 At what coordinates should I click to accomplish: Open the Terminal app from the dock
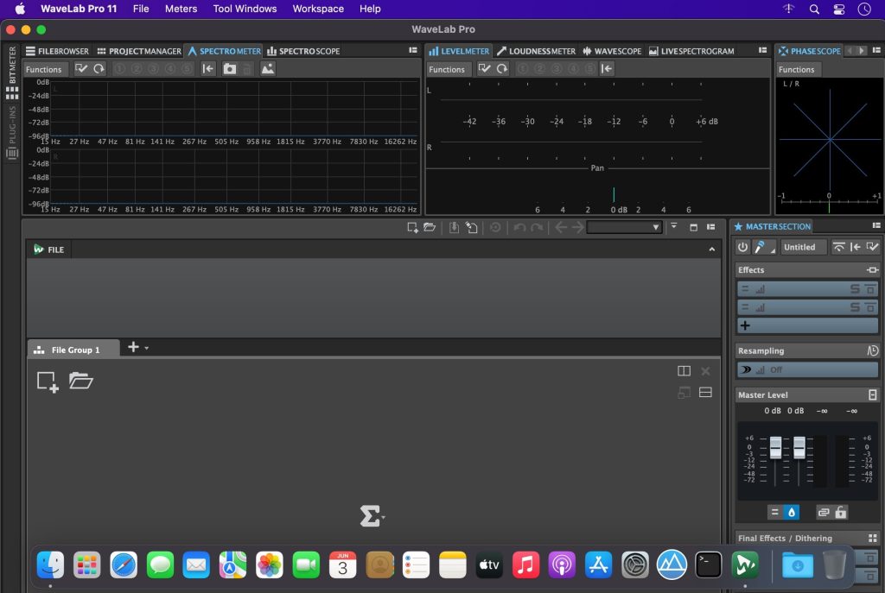point(709,565)
